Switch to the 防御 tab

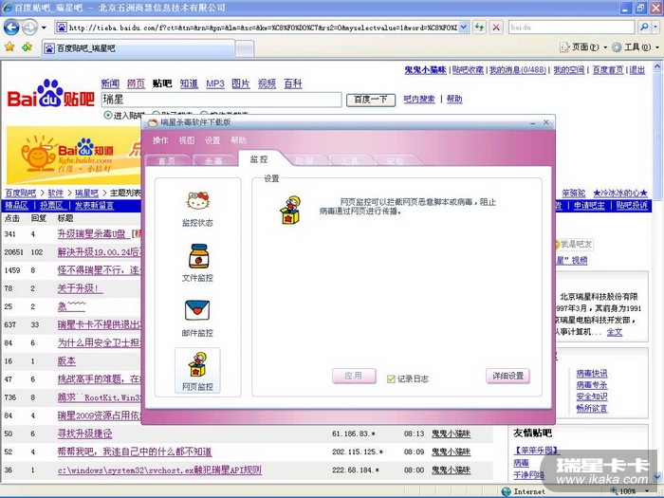click(x=304, y=161)
